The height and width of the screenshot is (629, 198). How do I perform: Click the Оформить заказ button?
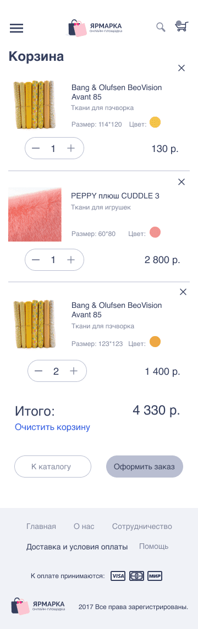pyautogui.click(x=145, y=466)
